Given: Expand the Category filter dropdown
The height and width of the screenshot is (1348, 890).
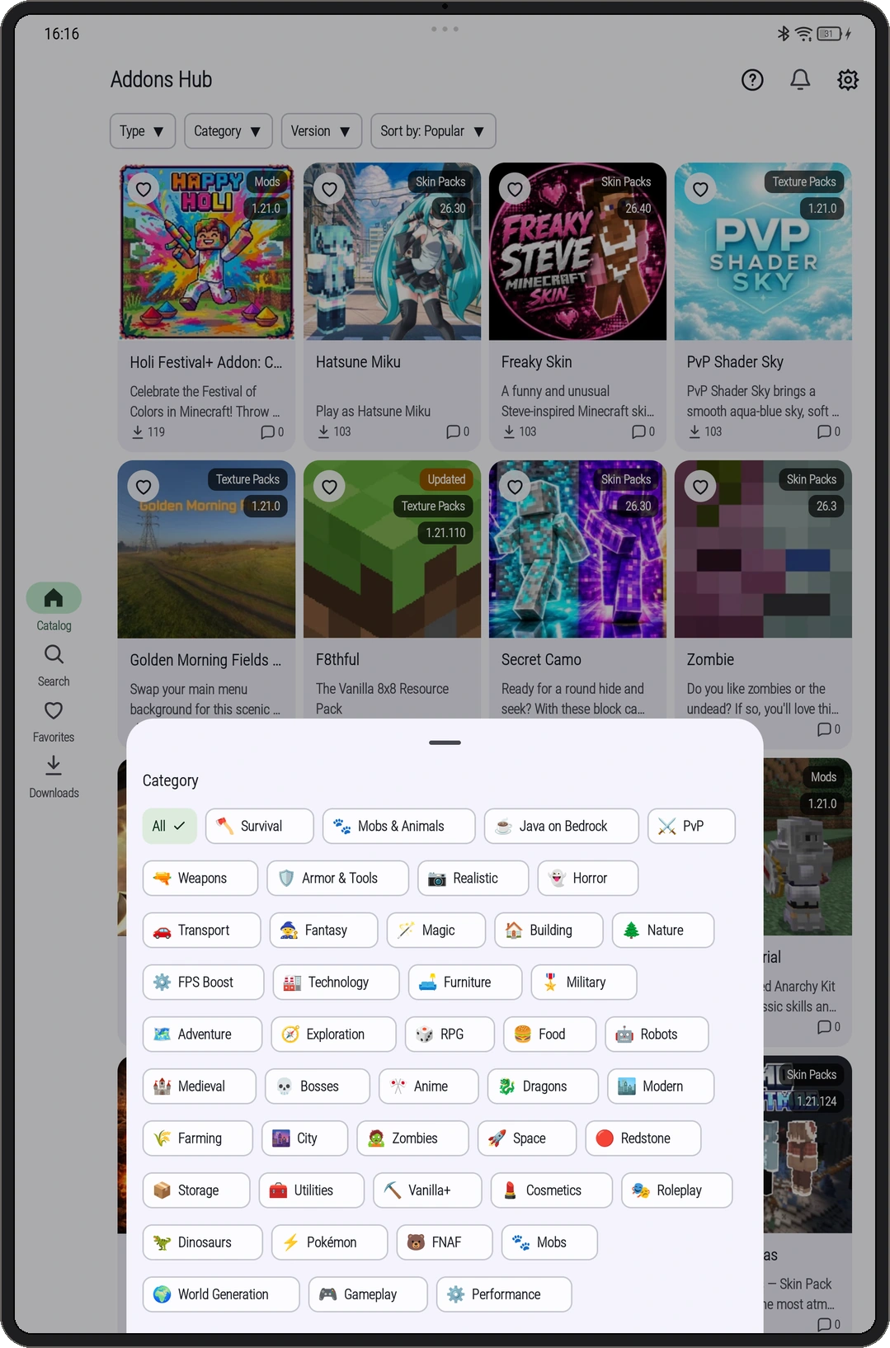Looking at the screenshot, I should (228, 131).
